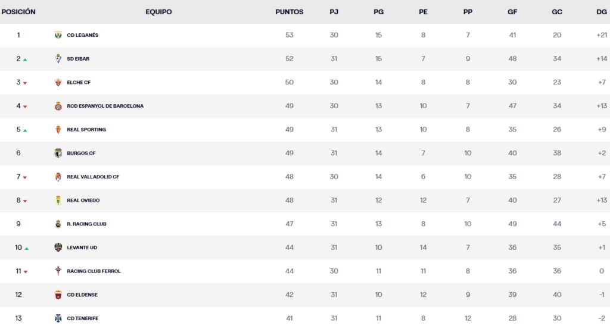Open the R. Racing Club team link
The width and height of the screenshot is (610, 326).
click(86, 224)
